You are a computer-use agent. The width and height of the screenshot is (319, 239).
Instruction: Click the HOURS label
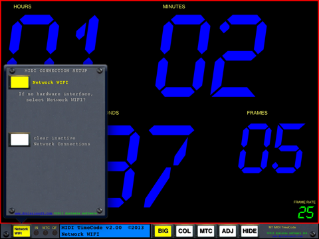(23, 7)
